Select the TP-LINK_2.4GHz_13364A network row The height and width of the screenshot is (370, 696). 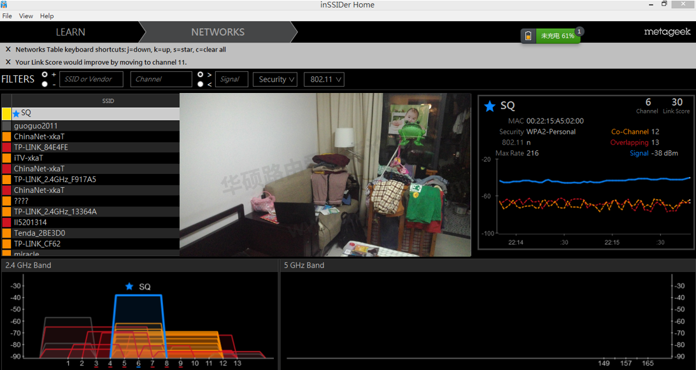pyautogui.click(x=90, y=211)
